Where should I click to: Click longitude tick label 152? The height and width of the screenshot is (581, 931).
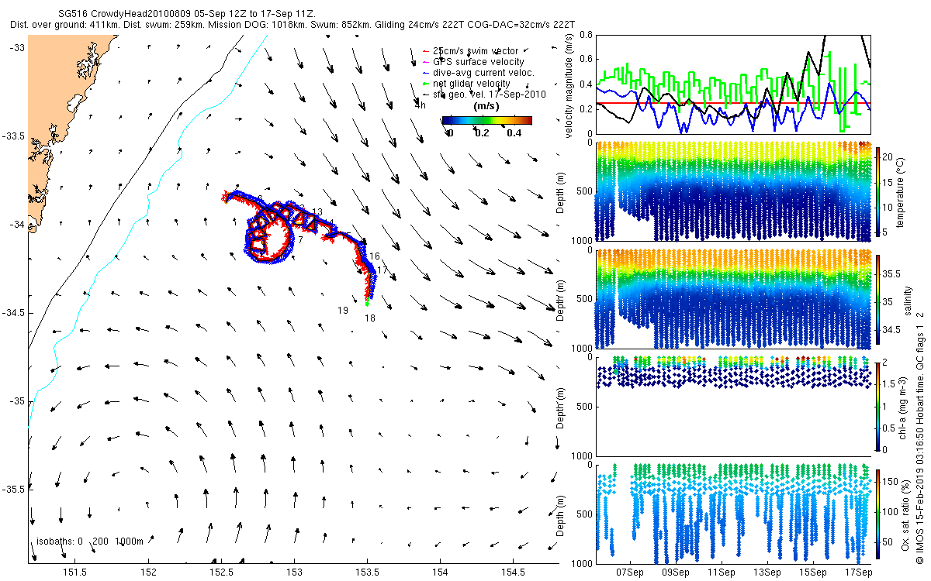pos(149,572)
